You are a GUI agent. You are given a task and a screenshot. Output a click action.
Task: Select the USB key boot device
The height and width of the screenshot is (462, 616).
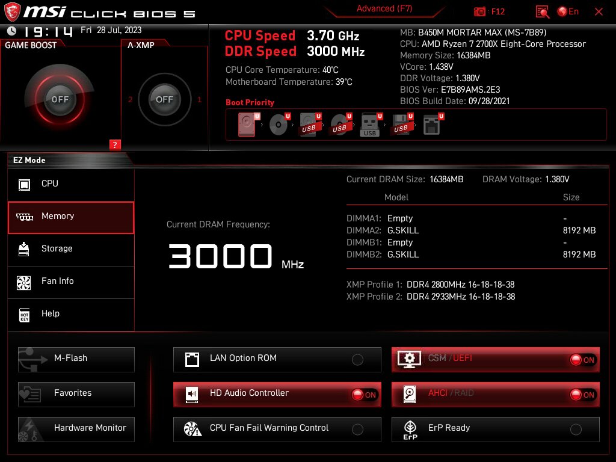pyautogui.click(x=371, y=125)
